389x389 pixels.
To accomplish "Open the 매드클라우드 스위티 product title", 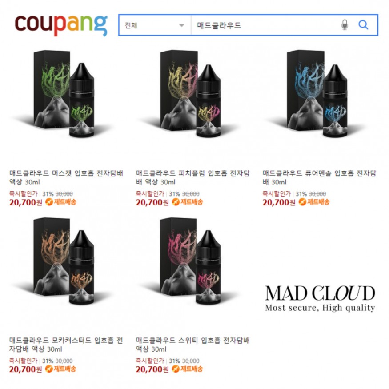I will (193, 345).
